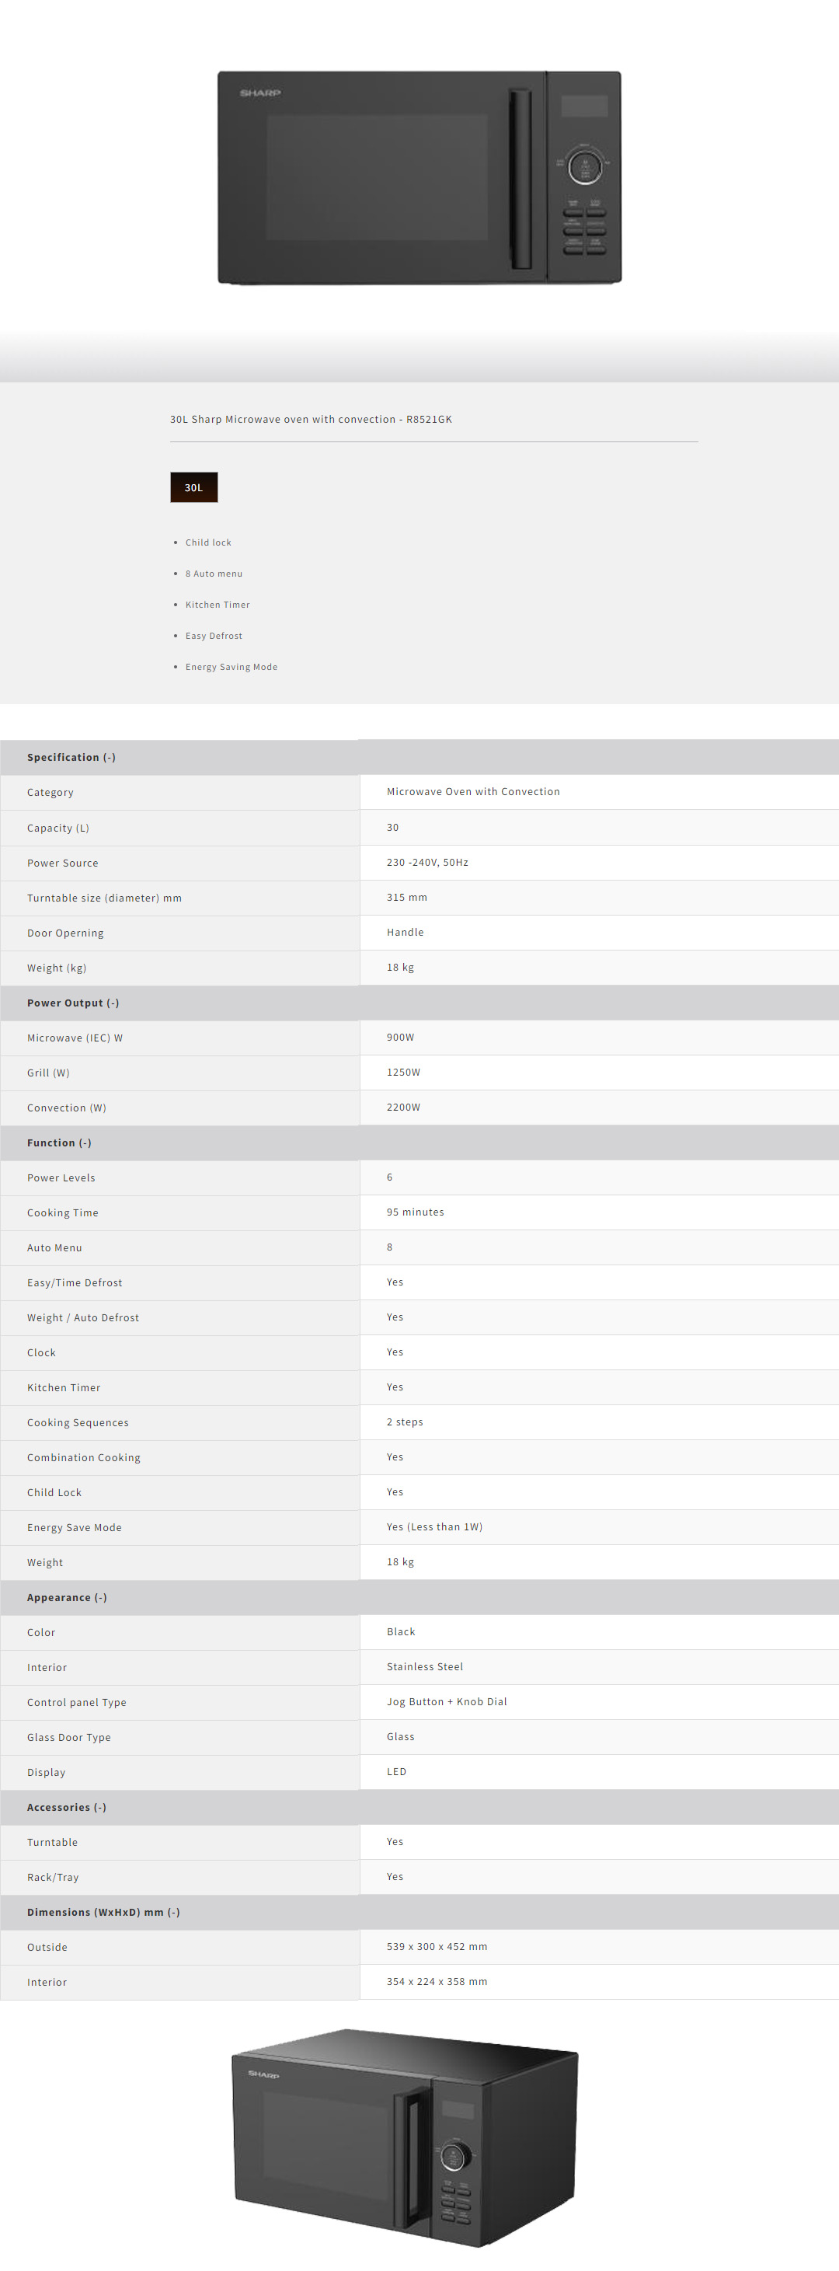
Task: Collapse the Function section header
Action: (59, 1142)
